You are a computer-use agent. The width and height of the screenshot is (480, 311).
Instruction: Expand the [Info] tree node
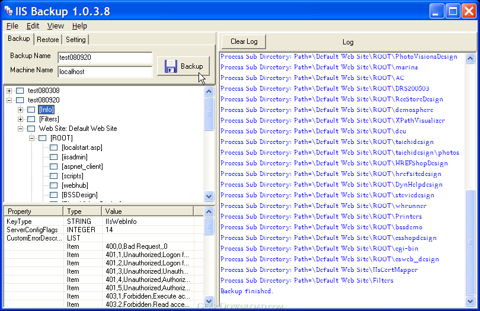pos(20,110)
